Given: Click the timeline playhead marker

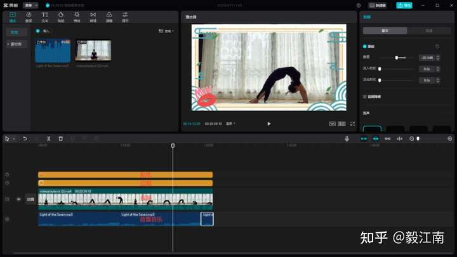Looking at the screenshot, I should 173,145.
